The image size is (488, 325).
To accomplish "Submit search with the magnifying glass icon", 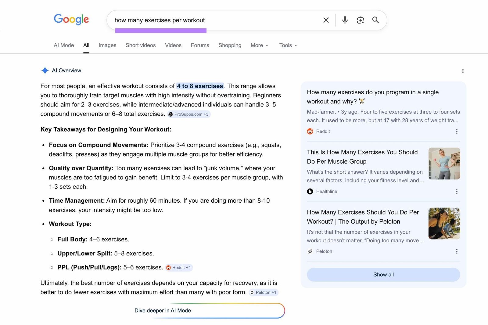I will click(376, 20).
